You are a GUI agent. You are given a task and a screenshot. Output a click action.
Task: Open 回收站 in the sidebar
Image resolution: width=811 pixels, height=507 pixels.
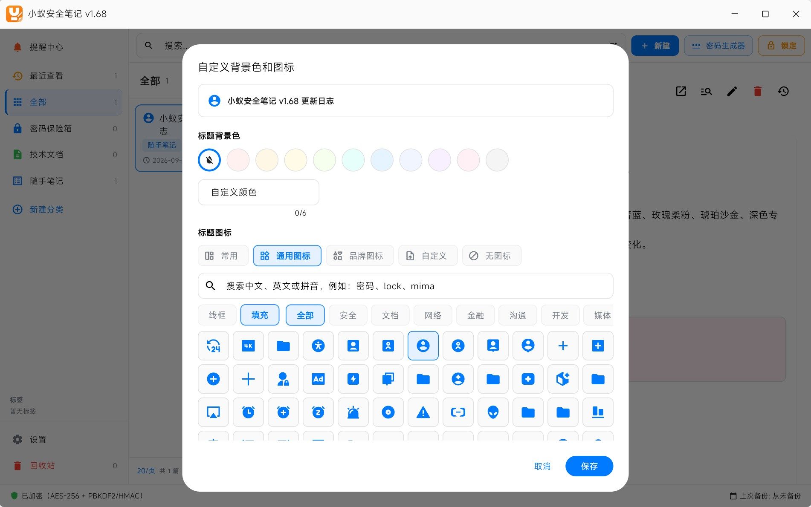(x=64, y=465)
